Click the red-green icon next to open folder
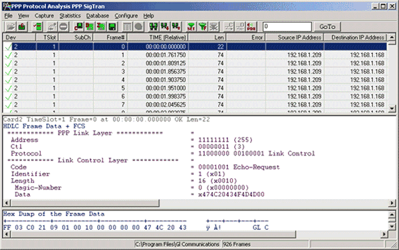This screenshot has height=250, width=399. (x=22, y=27)
